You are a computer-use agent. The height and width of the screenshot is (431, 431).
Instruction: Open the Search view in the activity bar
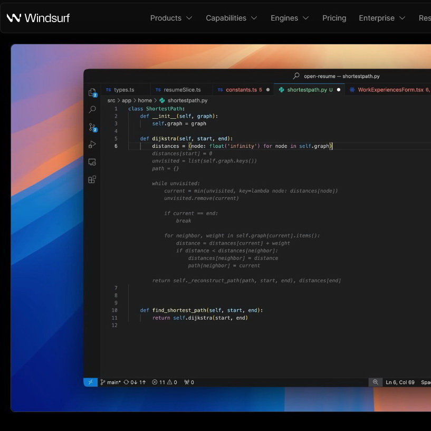(92, 109)
